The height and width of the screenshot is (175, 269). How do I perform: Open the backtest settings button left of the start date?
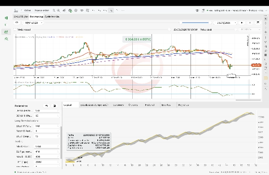[x=17, y=23]
